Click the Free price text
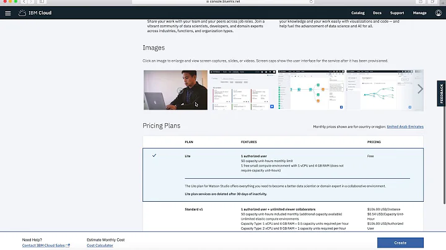 pos(370,156)
